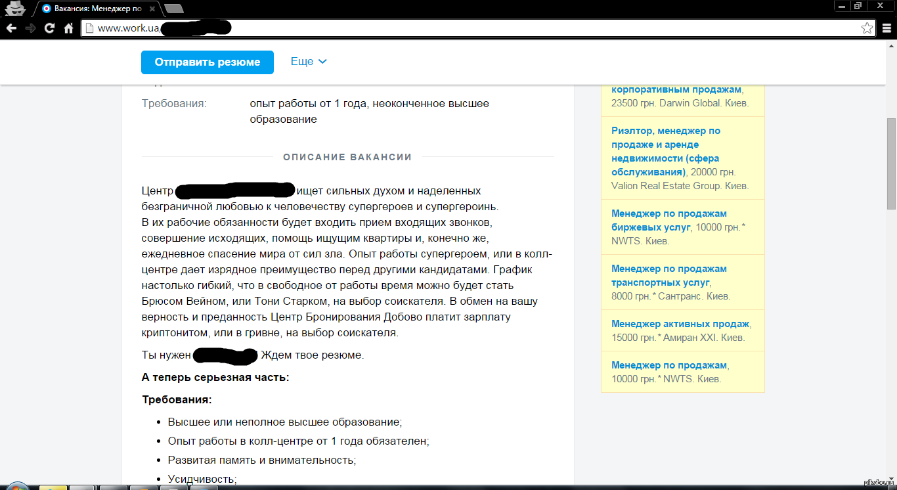Click 'Высшее или неполное высшее образование;' bullet

pos(285,422)
